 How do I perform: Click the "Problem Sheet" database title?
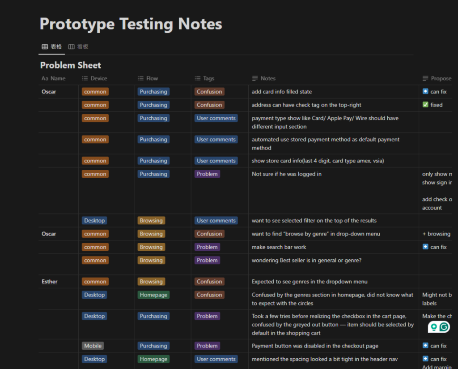point(71,65)
